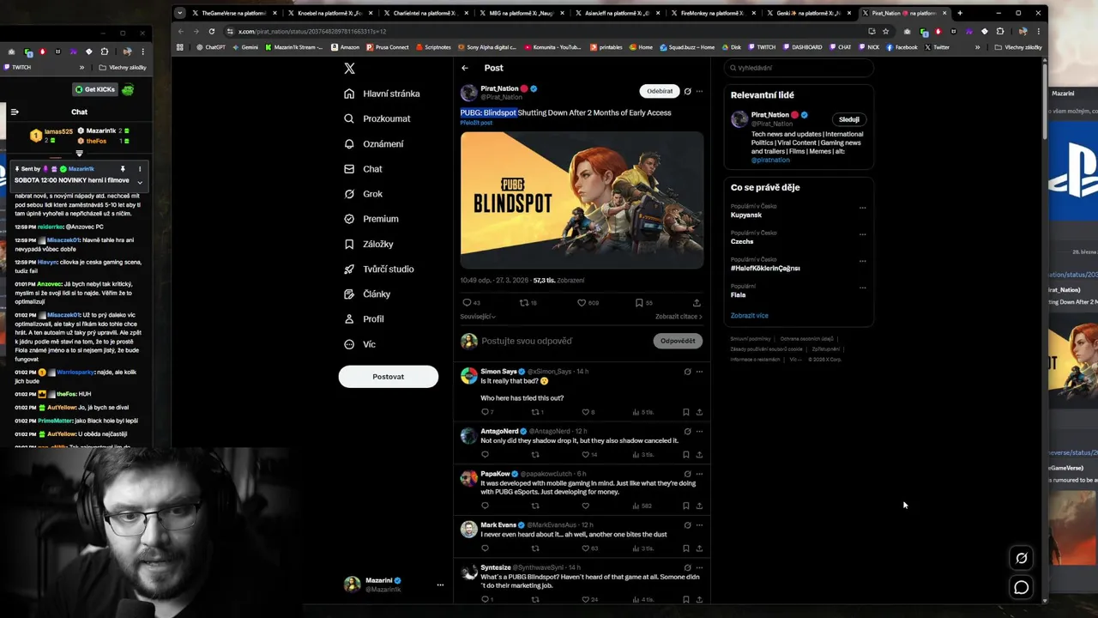Open options for Czechs trend

click(863, 234)
